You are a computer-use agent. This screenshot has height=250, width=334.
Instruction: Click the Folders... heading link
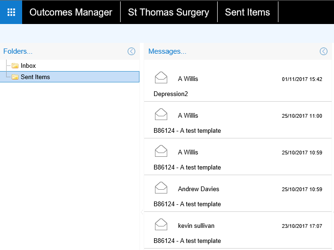pyautogui.click(x=18, y=51)
